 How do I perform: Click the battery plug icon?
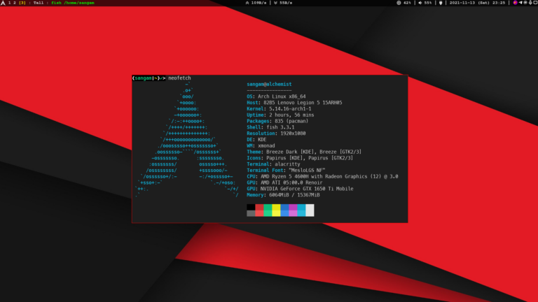click(441, 3)
